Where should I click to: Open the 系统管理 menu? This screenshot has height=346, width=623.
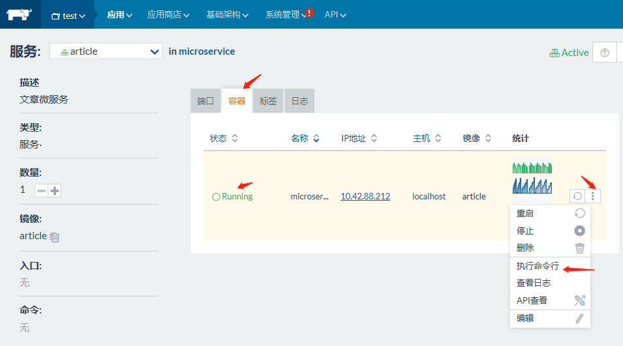[x=286, y=15]
